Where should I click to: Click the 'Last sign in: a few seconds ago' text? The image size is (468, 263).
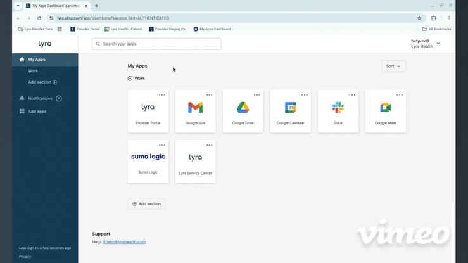[x=45, y=248]
